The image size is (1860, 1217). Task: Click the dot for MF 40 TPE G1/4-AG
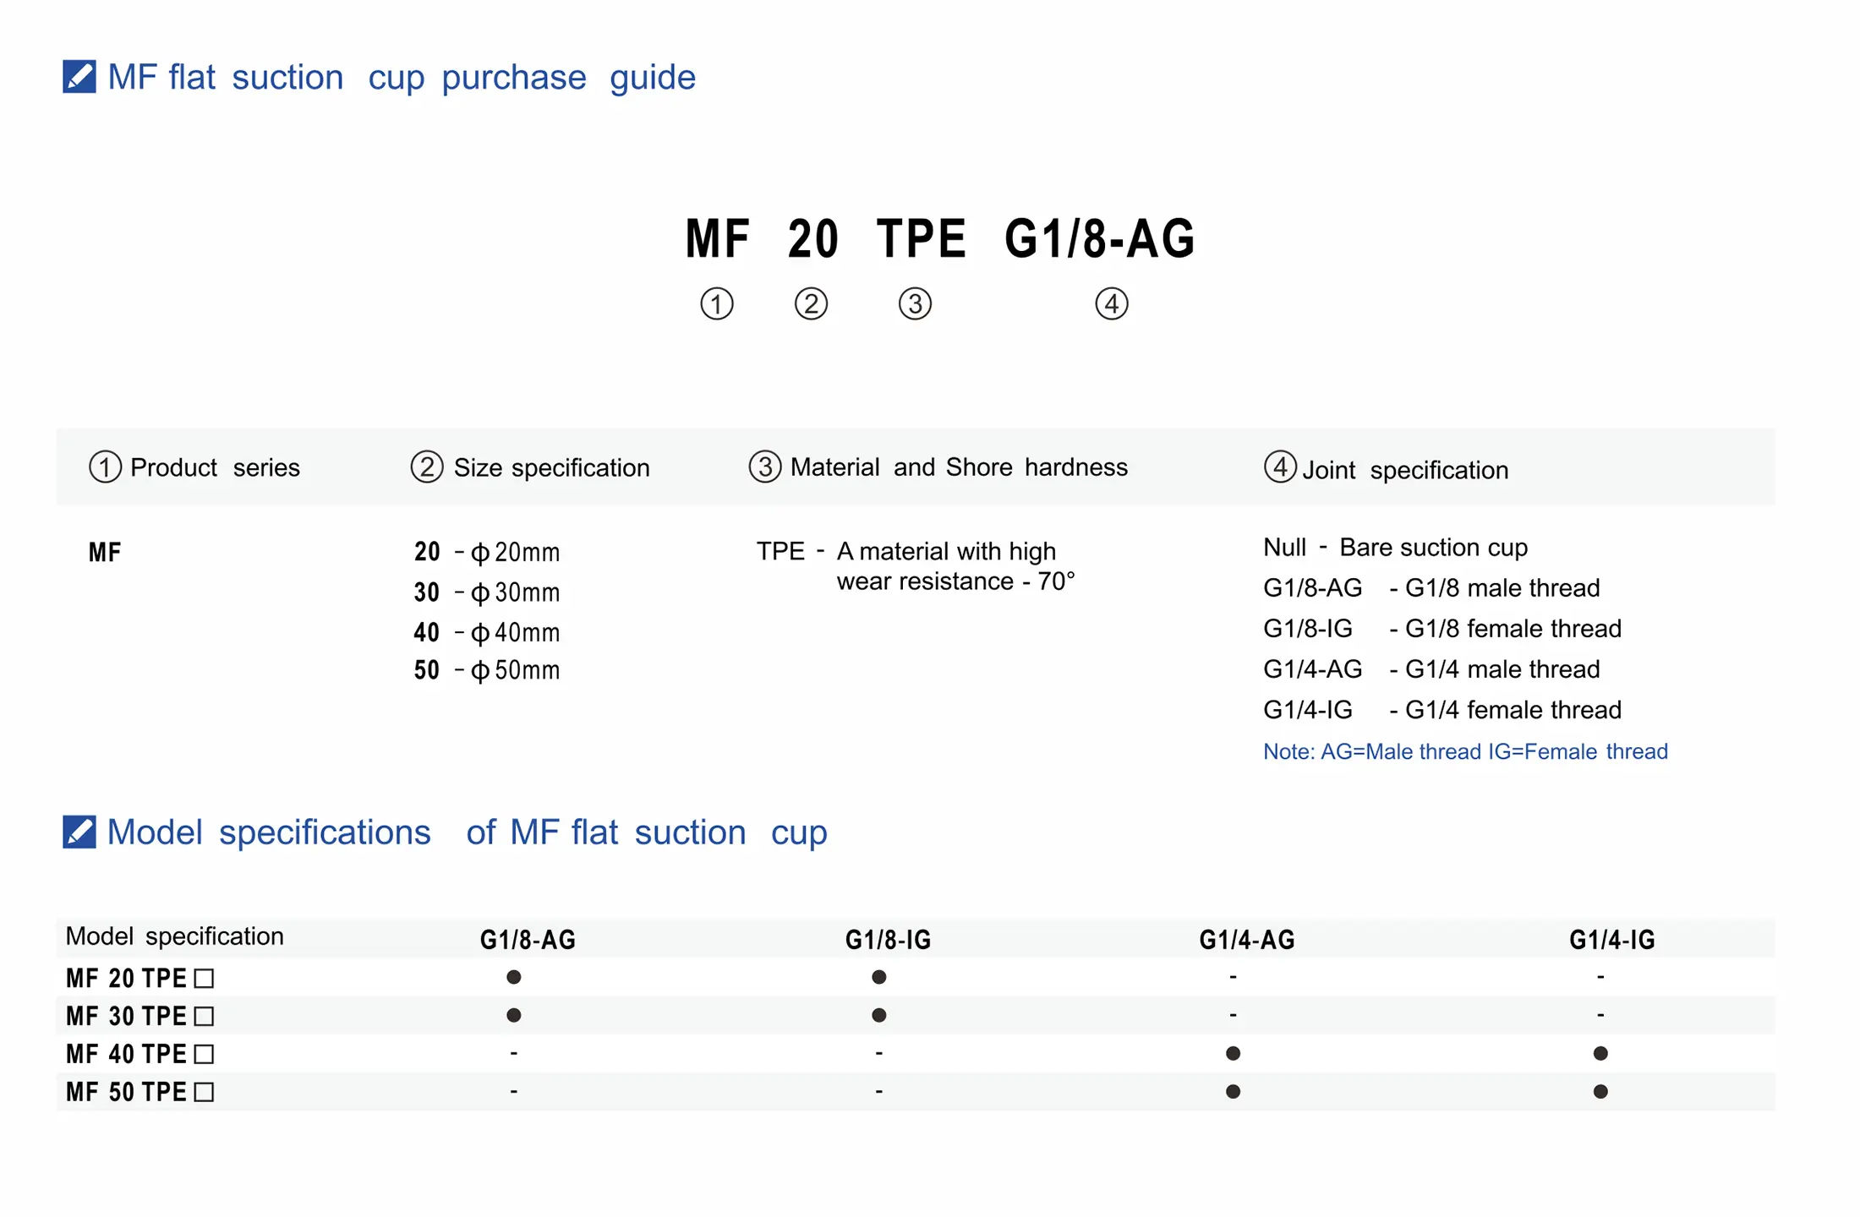click(1233, 1053)
